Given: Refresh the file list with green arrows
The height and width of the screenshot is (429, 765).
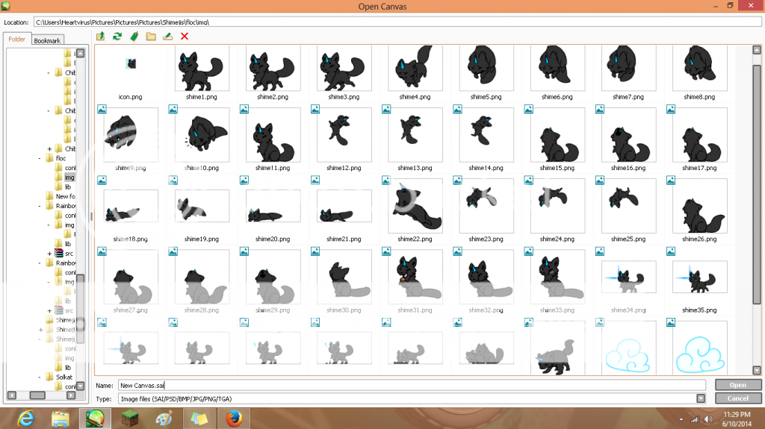Looking at the screenshot, I should coord(117,36).
